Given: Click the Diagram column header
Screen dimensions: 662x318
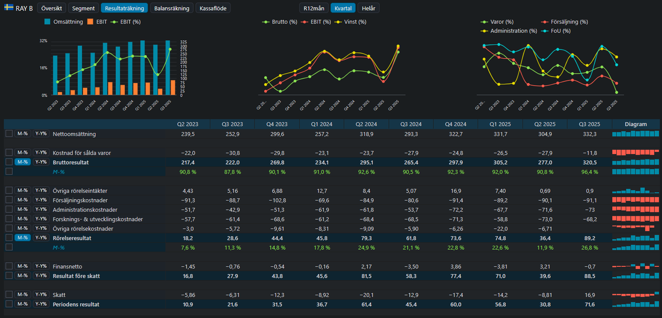Looking at the screenshot, I should (x=636, y=124).
